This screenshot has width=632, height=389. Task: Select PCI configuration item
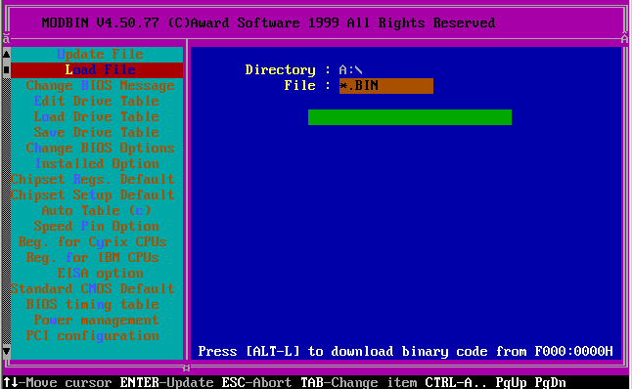point(92,336)
